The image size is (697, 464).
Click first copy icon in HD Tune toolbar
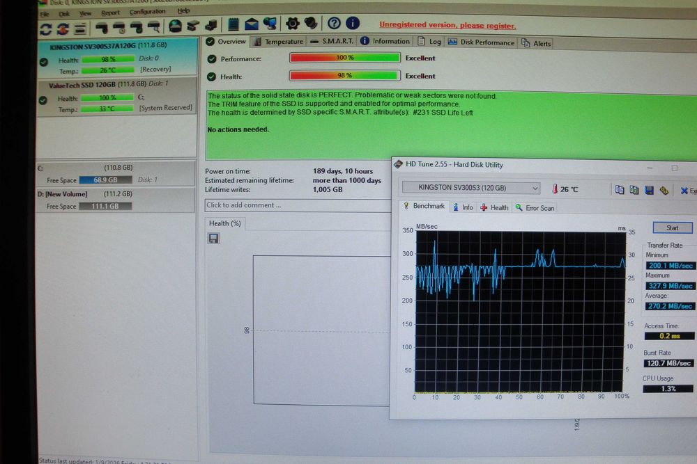click(x=619, y=190)
